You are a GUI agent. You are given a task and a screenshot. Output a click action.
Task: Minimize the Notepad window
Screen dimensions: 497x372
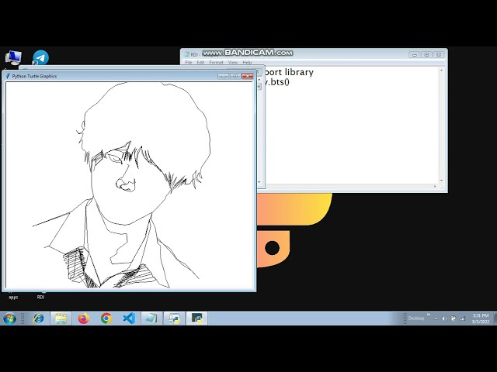[x=414, y=55]
